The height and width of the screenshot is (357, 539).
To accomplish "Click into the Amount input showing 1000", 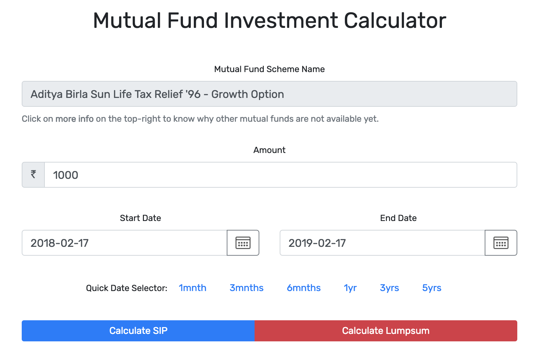I will tap(280, 175).
